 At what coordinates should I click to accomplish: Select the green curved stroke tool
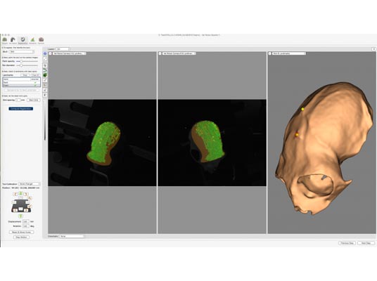45,70
